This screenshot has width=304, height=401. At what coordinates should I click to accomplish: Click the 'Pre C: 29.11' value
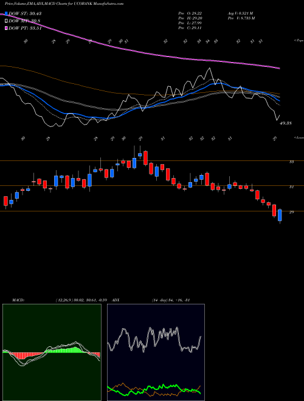point(190,28)
